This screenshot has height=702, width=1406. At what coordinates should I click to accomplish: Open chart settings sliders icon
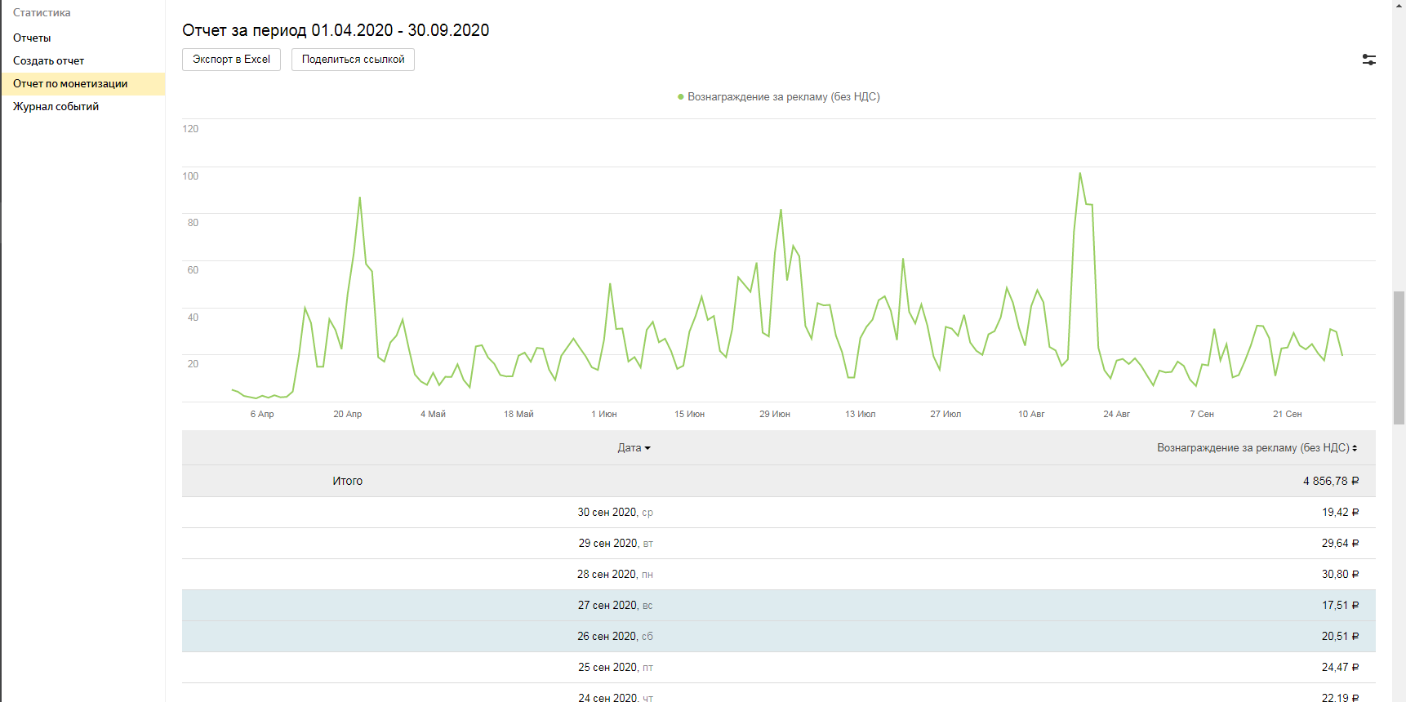[1369, 60]
